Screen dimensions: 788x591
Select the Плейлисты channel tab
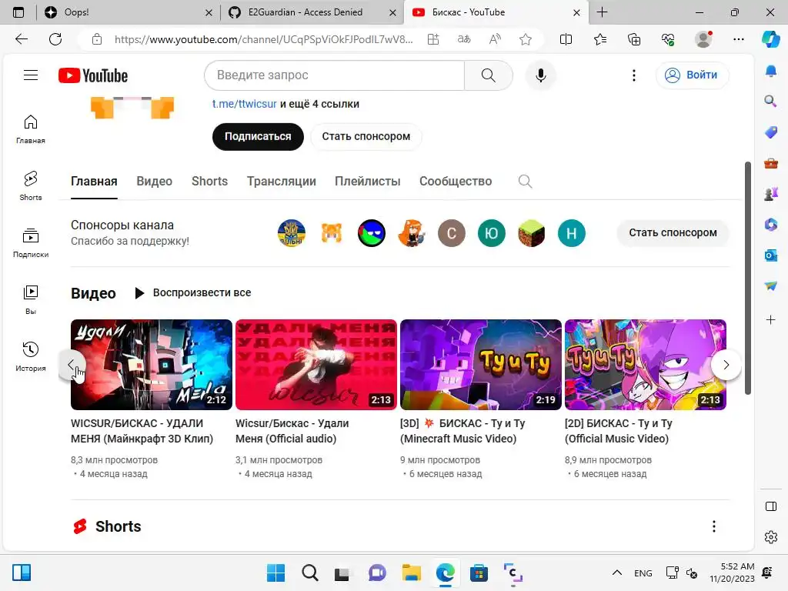tap(367, 181)
